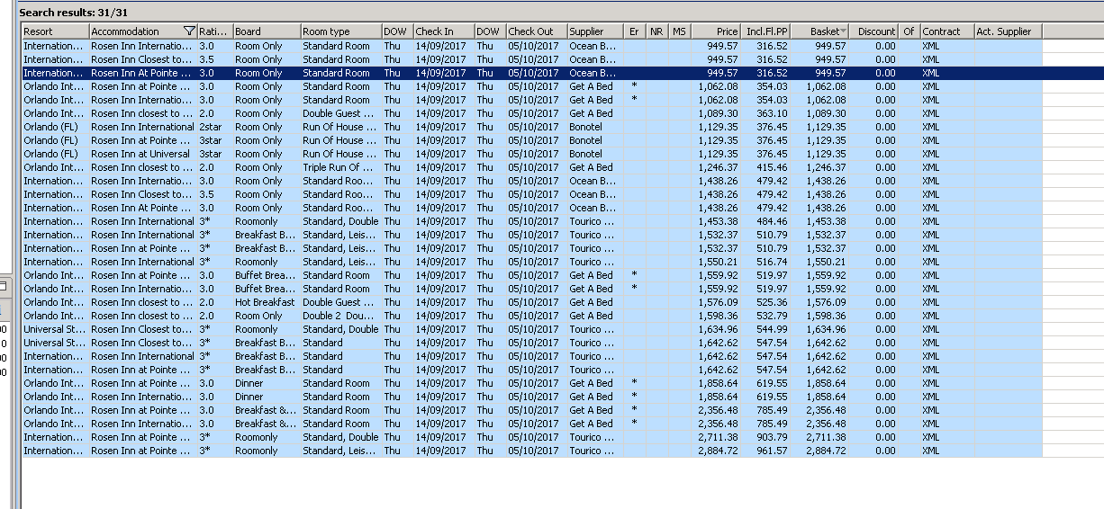Click the Double 2 Dou... room type cell

click(337, 316)
